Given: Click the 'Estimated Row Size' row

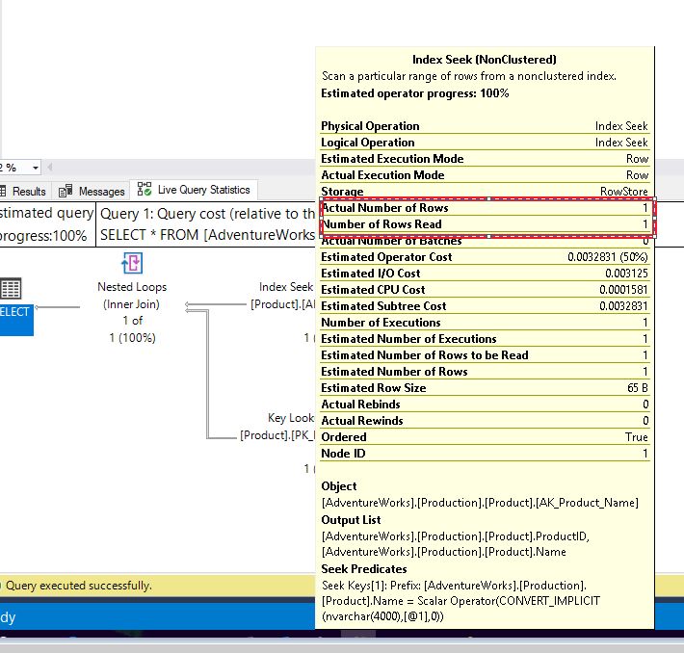Looking at the screenshot, I should [x=485, y=388].
